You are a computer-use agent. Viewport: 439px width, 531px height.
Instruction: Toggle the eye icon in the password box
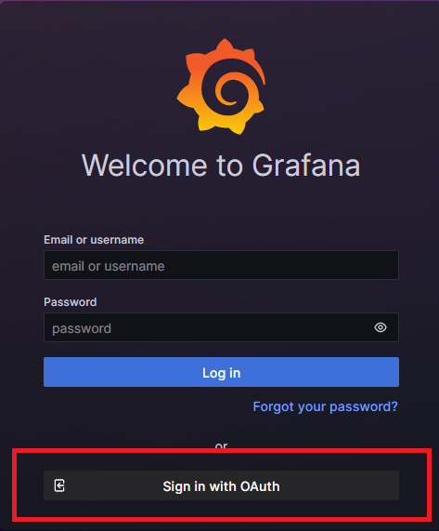[x=381, y=327]
